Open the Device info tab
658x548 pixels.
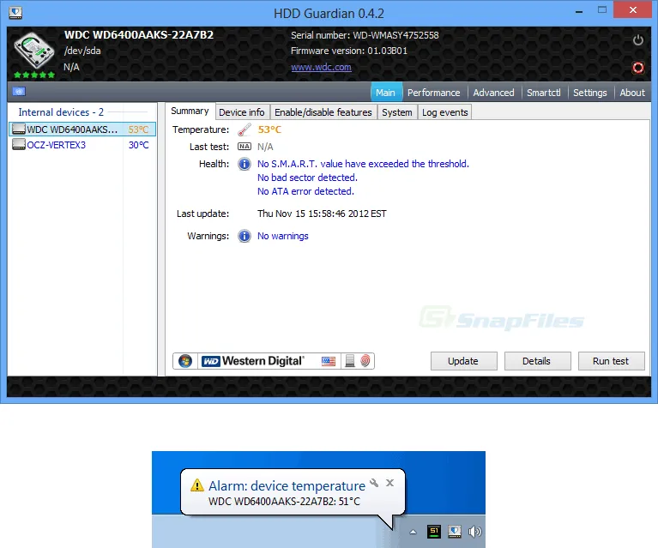tap(242, 112)
